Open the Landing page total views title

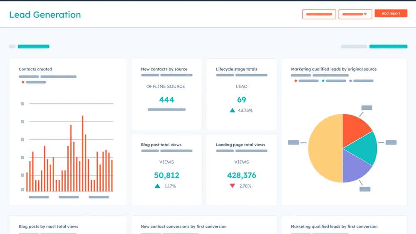pyautogui.click(x=240, y=145)
